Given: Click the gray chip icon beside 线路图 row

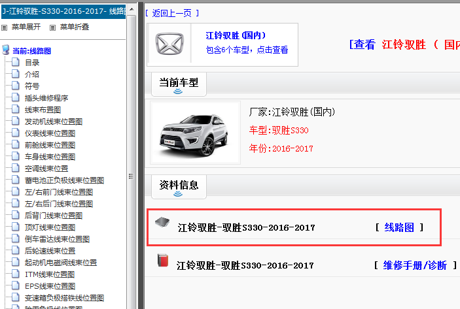Looking at the screenshot, I should point(162,223).
